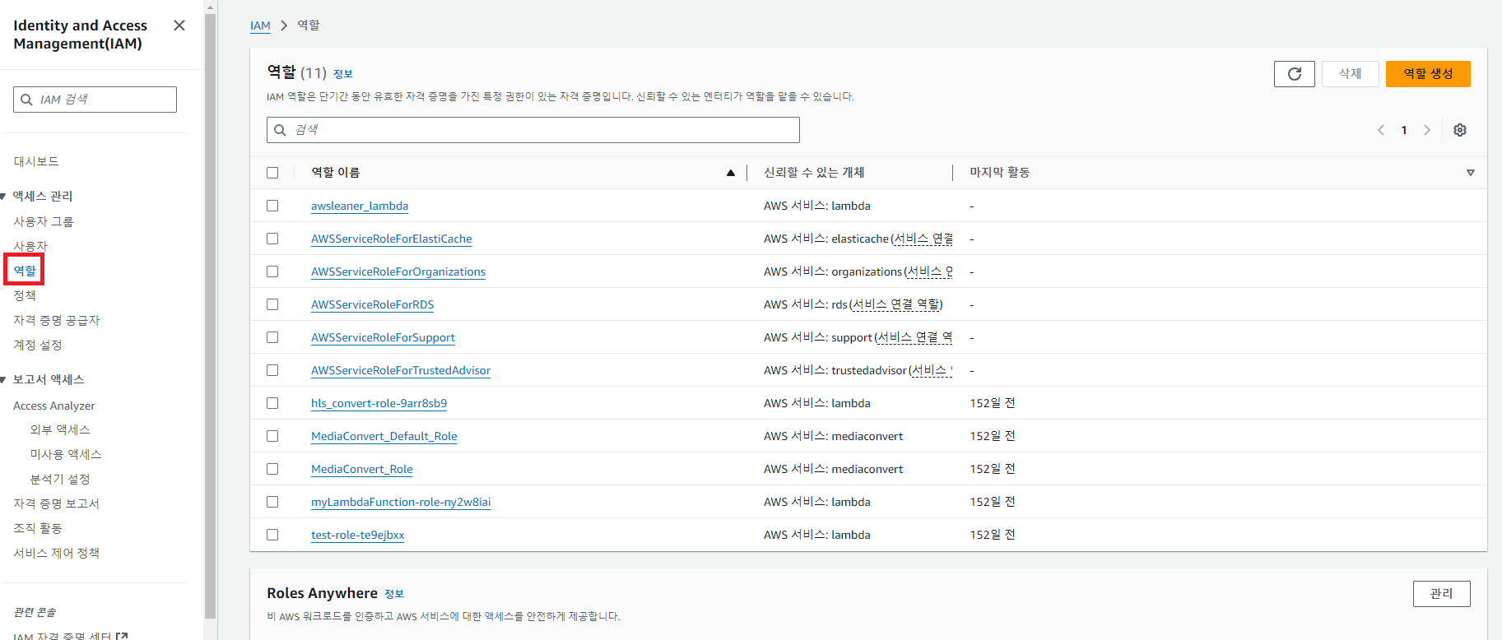1502x640 pixels.
Task: Open the 정보 link beside 역할 heading
Action: [343, 74]
